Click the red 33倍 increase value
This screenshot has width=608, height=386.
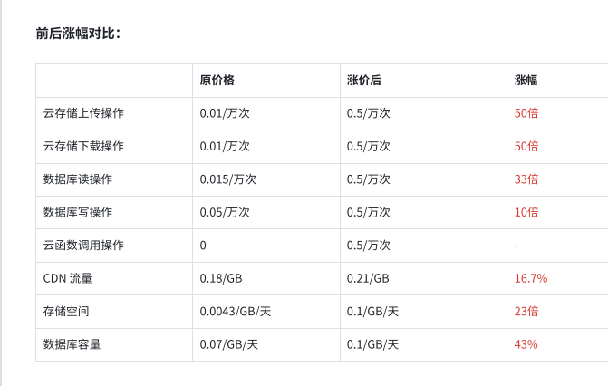coord(526,179)
